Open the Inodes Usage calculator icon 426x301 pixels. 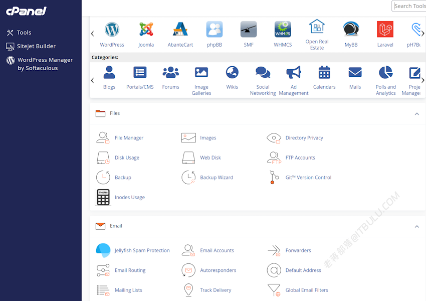[x=103, y=197]
